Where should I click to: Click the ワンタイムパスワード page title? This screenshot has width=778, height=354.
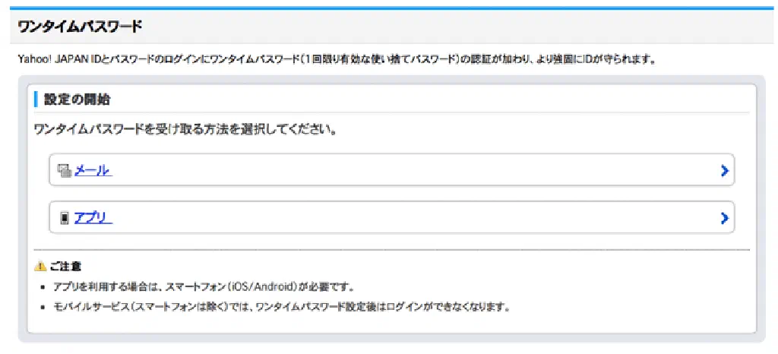pyautogui.click(x=80, y=27)
